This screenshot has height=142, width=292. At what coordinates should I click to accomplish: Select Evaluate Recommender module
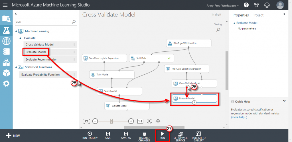point(50,60)
